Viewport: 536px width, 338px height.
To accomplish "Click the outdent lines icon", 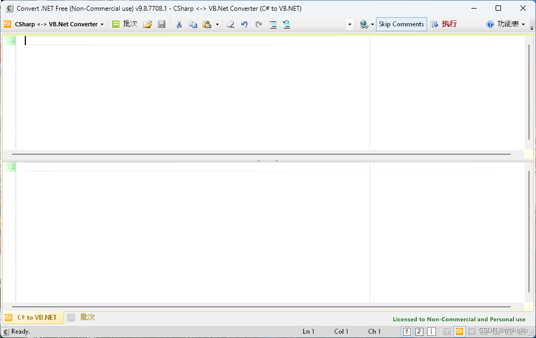I will tap(287, 24).
